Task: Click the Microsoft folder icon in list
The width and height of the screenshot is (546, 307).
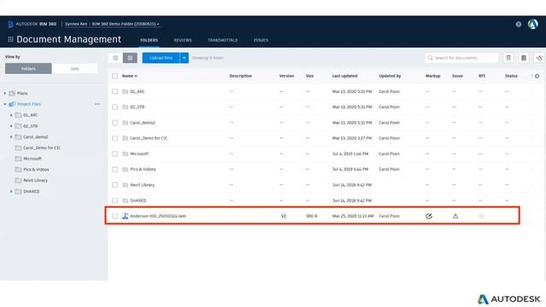Action: [x=125, y=153]
